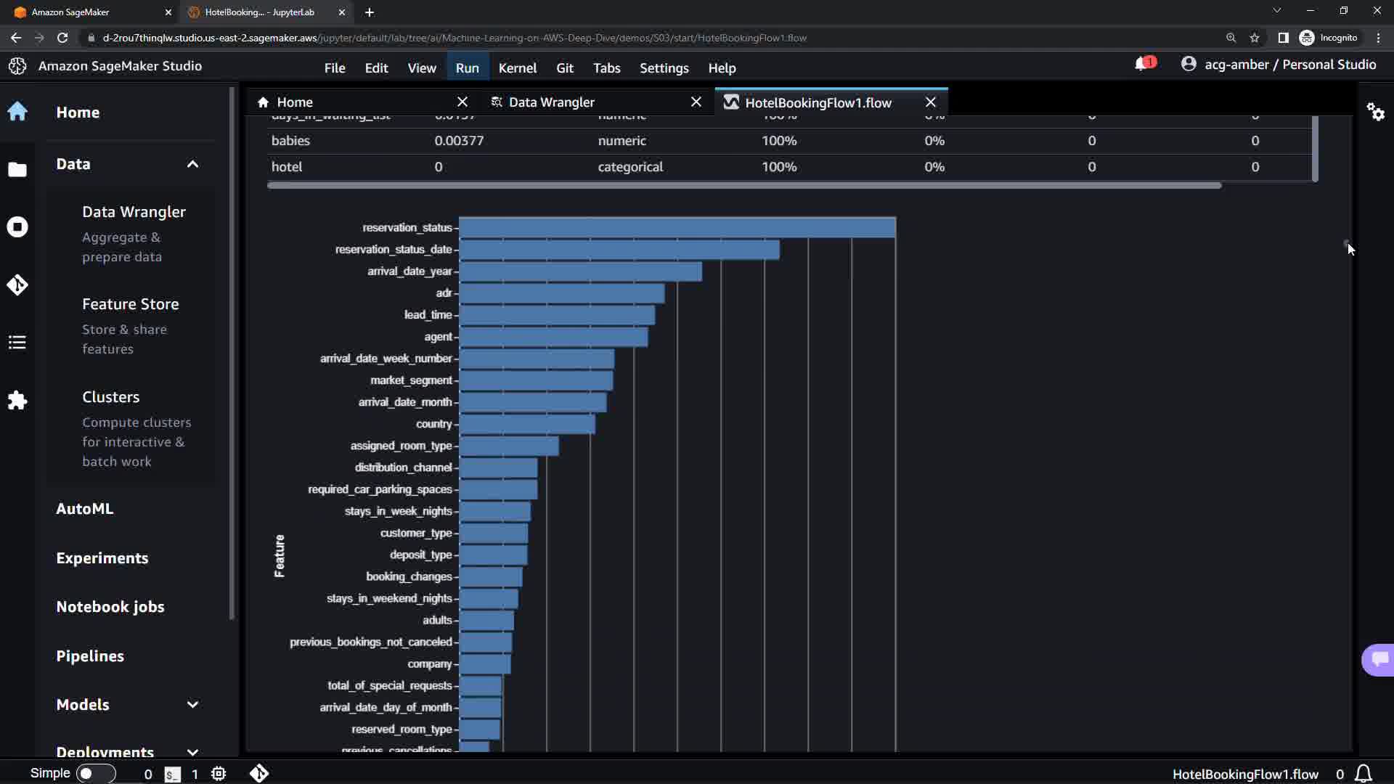
Task: Toggle the Simple interface mode switch
Action: click(x=95, y=774)
